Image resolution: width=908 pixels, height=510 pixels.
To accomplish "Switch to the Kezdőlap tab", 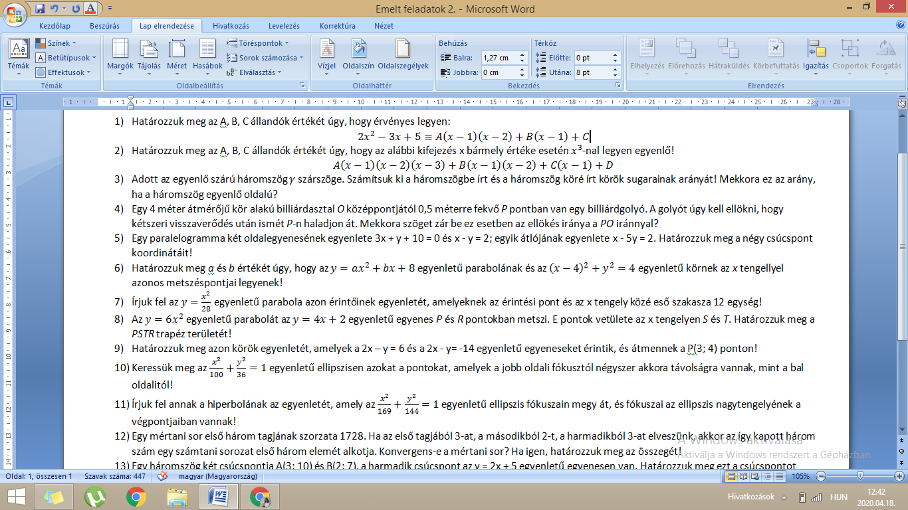I will (54, 26).
